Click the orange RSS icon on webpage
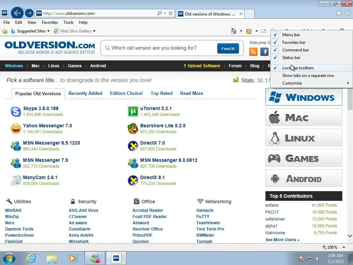Viewport: 353px width, 265px height. pos(253,52)
